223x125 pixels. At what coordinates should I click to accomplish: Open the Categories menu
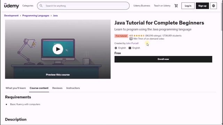(28, 6)
